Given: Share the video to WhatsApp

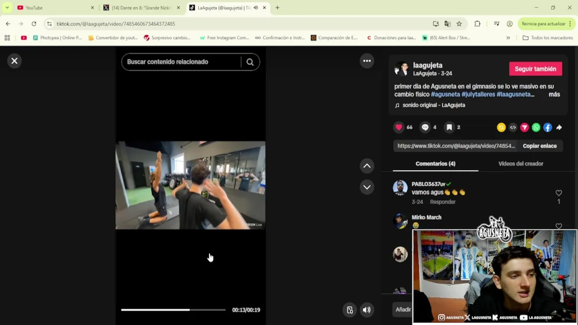Looking at the screenshot, I should [x=536, y=128].
